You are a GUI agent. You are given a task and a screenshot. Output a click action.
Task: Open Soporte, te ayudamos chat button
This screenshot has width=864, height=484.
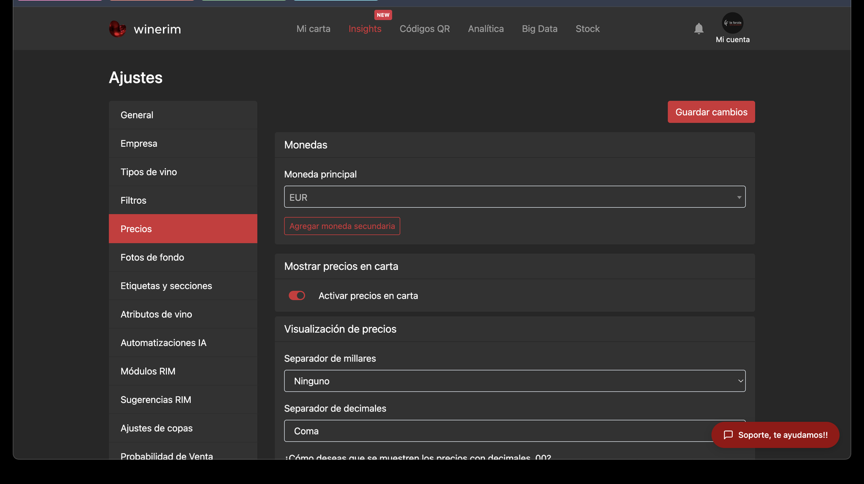point(775,435)
